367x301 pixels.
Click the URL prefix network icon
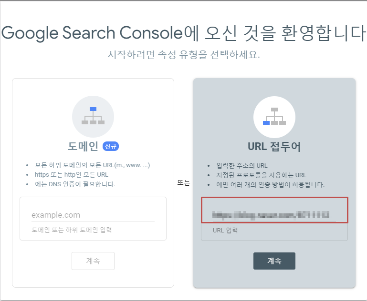pyautogui.click(x=274, y=117)
